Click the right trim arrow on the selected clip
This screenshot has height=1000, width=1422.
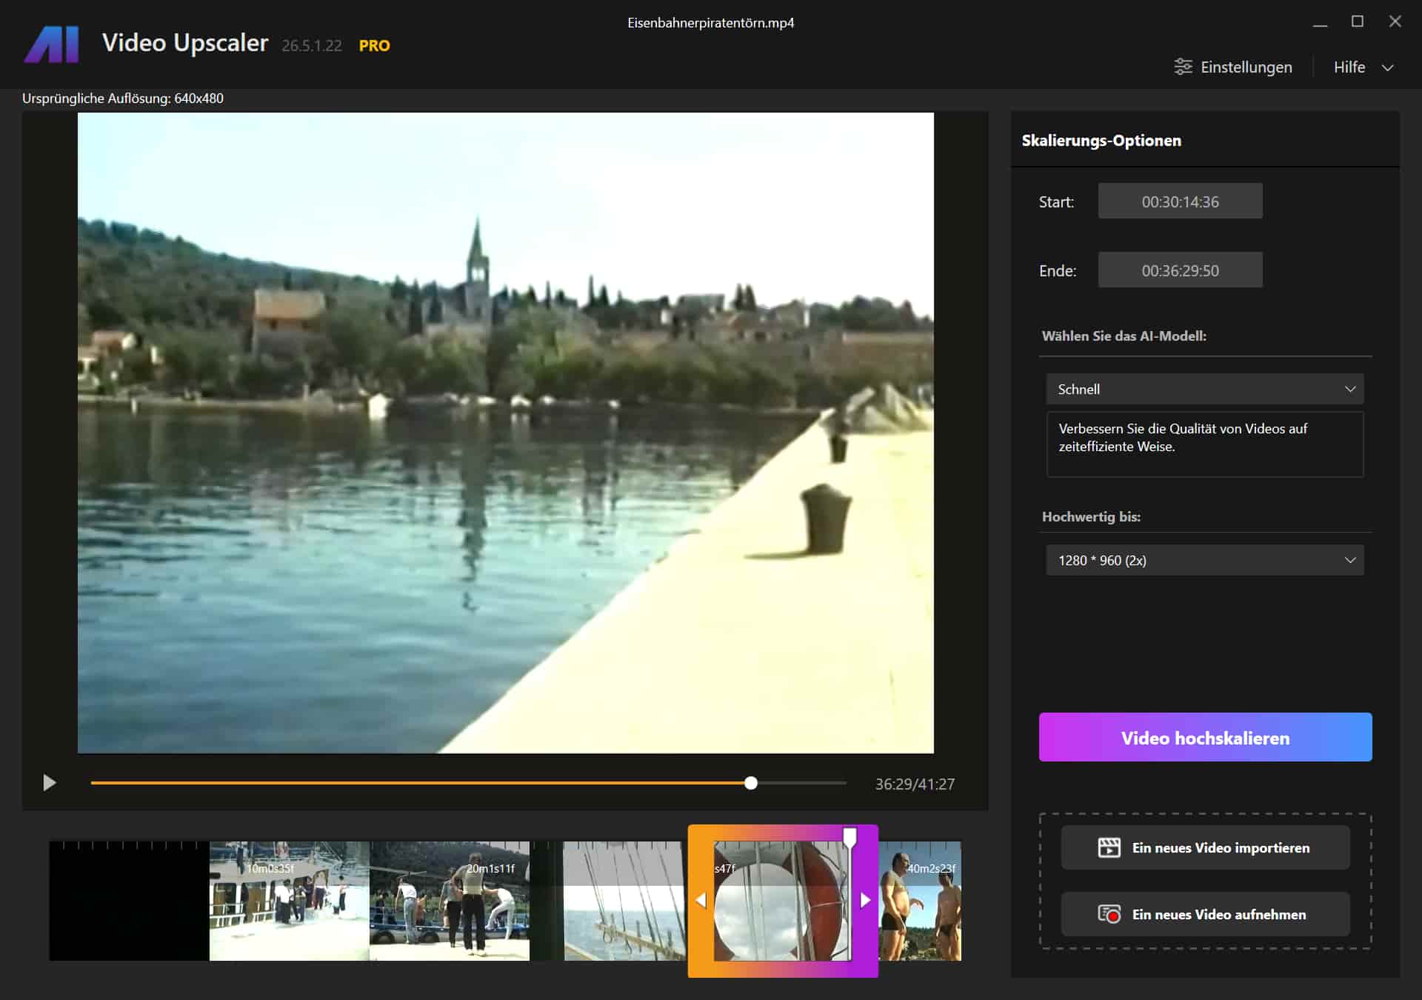coord(865,900)
